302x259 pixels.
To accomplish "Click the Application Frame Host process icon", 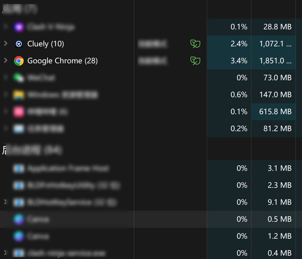I will point(19,168).
